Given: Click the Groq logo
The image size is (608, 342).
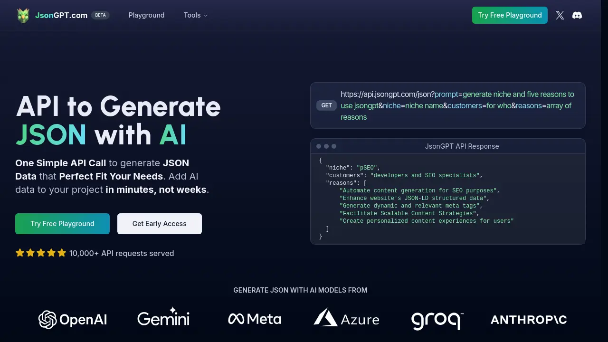Looking at the screenshot, I should tap(437, 321).
